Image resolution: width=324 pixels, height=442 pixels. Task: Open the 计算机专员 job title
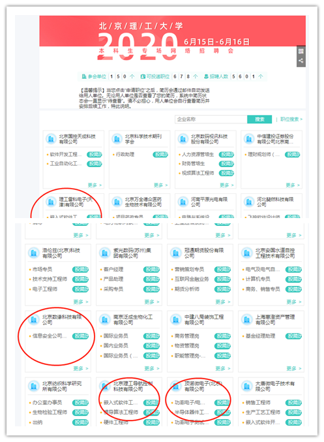(x=258, y=279)
